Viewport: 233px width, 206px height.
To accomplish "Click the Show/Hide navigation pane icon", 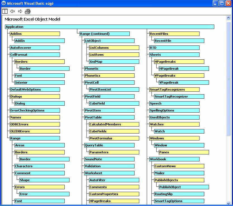I will (x=5, y=11).
